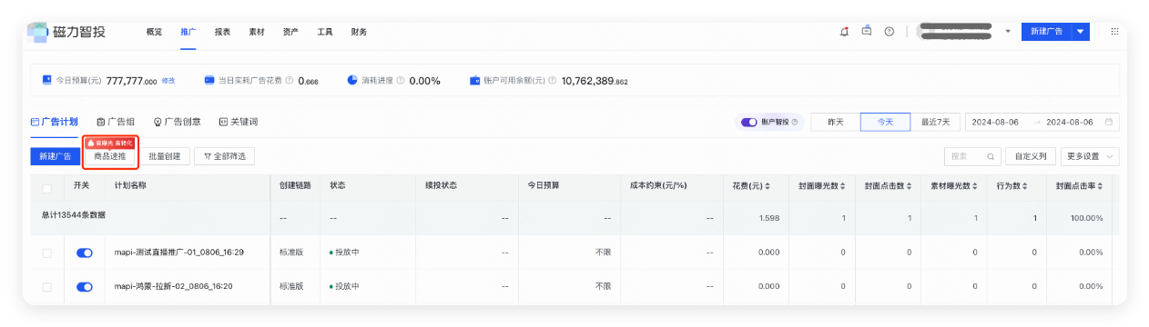
Task: Toggle the 账户智投 switch
Action: (749, 122)
